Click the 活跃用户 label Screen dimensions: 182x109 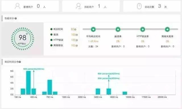tap(89, 7)
